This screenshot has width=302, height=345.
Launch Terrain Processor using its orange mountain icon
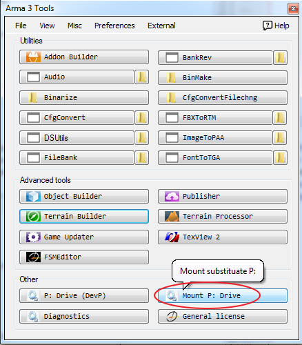[x=172, y=216]
